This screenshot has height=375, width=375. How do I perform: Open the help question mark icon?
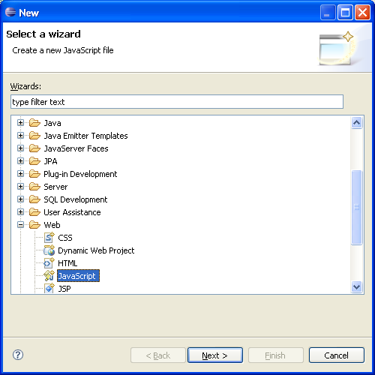(x=18, y=355)
